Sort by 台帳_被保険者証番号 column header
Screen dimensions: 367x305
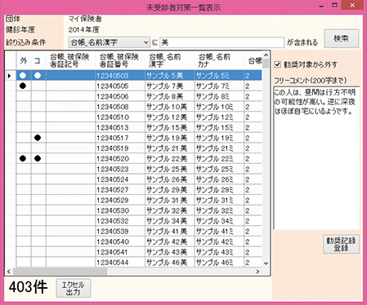tap(120, 60)
